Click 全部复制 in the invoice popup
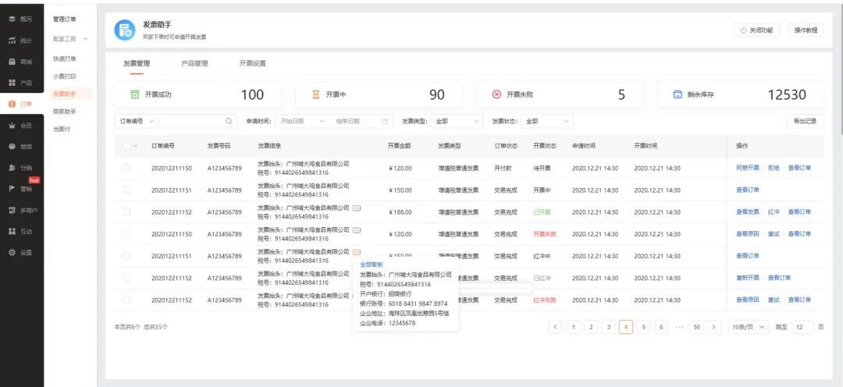Image resolution: width=843 pixels, height=387 pixels. [371, 265]
